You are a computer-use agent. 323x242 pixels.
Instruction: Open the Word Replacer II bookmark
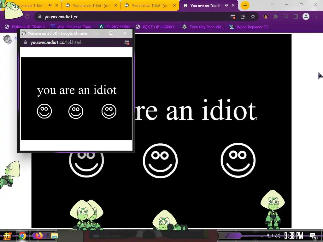pos(249,27)
